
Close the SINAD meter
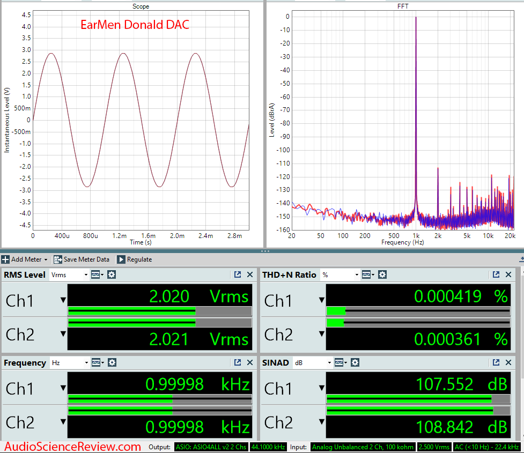tap(508, 362)
